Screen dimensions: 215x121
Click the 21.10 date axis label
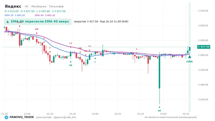pos(4,114)
